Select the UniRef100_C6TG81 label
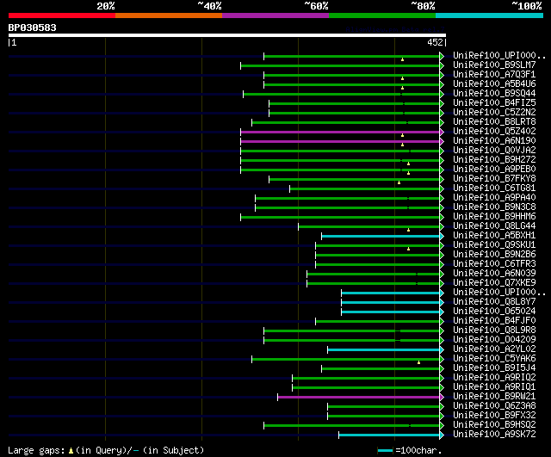551x457 pixels. coord(494,188)
